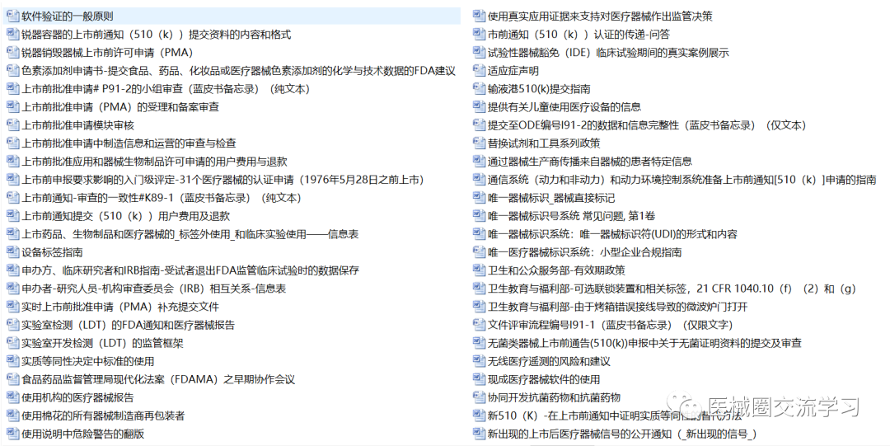Select the Word document icon beside 软件验证的一般原则

click(12, 16)
